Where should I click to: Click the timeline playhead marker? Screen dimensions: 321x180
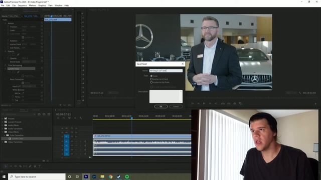click(132, 118)
